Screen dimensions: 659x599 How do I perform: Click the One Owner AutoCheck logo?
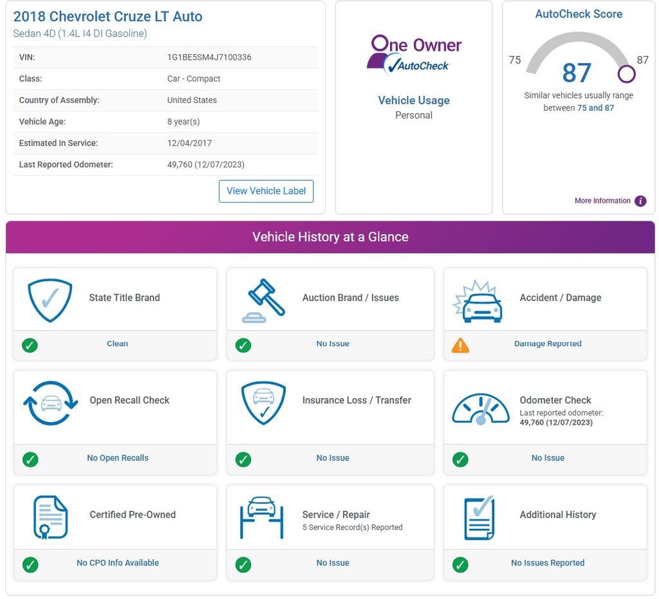click(x=414, y=55)
